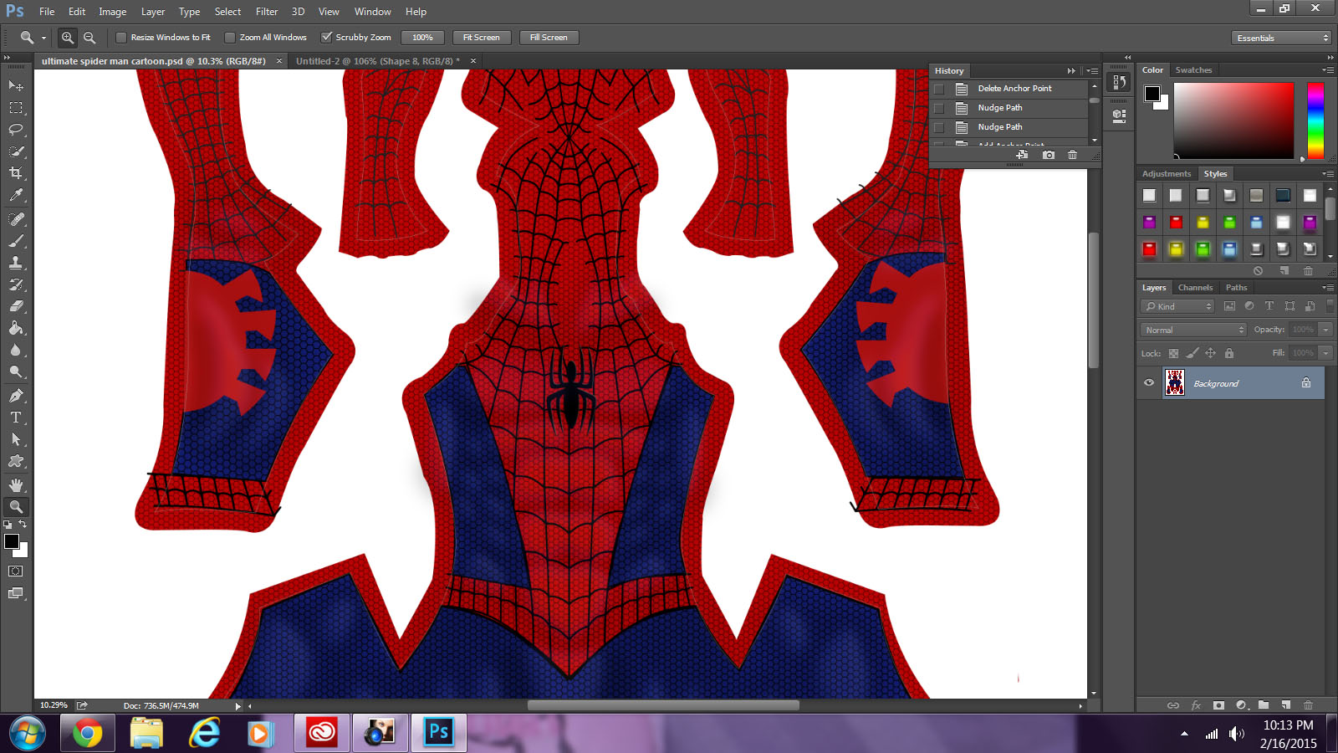Delete current state trash icon in History
The width and height of the screenshot is (1338, 753).
(1073, 155)
